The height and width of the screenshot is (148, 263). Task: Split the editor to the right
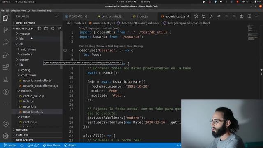click(x=249, y=16)
